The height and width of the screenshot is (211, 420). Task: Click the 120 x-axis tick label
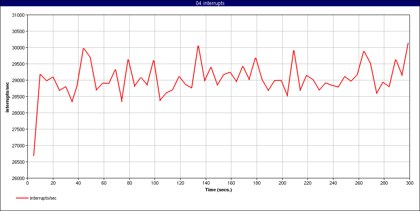click(x=180, y=183)
